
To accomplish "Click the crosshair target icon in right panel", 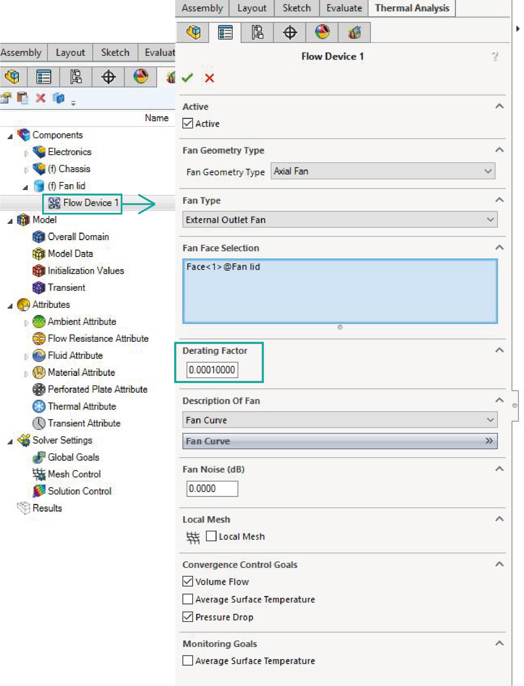I will pyautogui.click(x=290, y=32).
